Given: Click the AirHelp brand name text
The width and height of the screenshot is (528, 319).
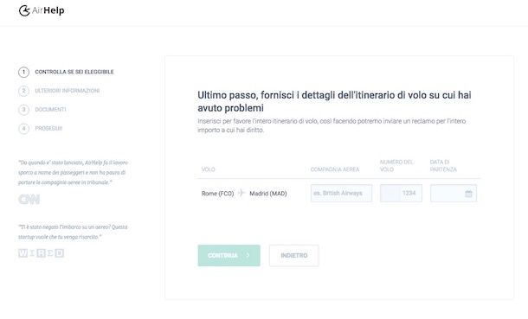Looking at the screenshot, I should [48, 10].
